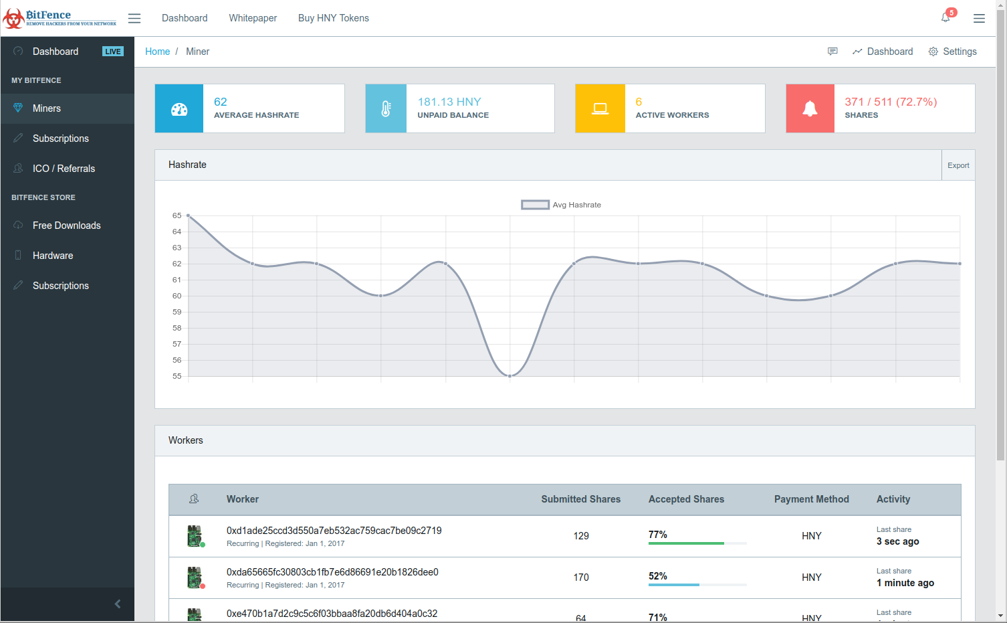Click the Home breadcrumb link
Screen dimensions: 1007x623
[x=157, y=52]
